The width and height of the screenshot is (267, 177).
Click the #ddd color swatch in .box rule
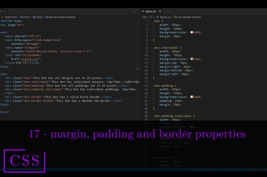click(192, 32)
